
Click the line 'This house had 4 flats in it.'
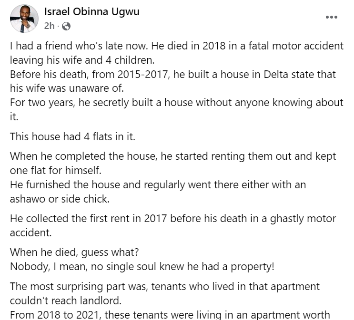pyautogui.click(x=72, y=137)
